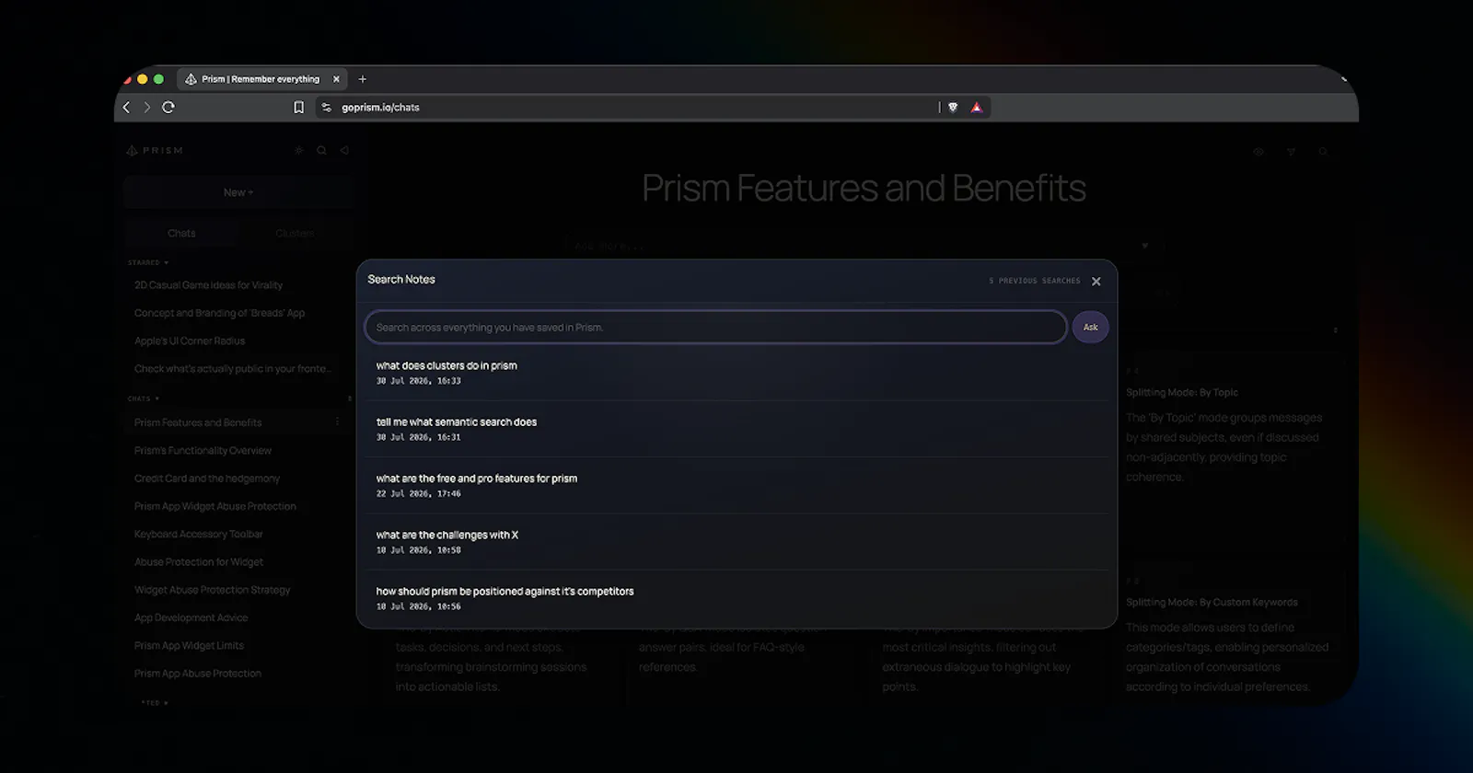Select 'what are the challenges with X' search
Screen dimensions: 1473x773
736,542
